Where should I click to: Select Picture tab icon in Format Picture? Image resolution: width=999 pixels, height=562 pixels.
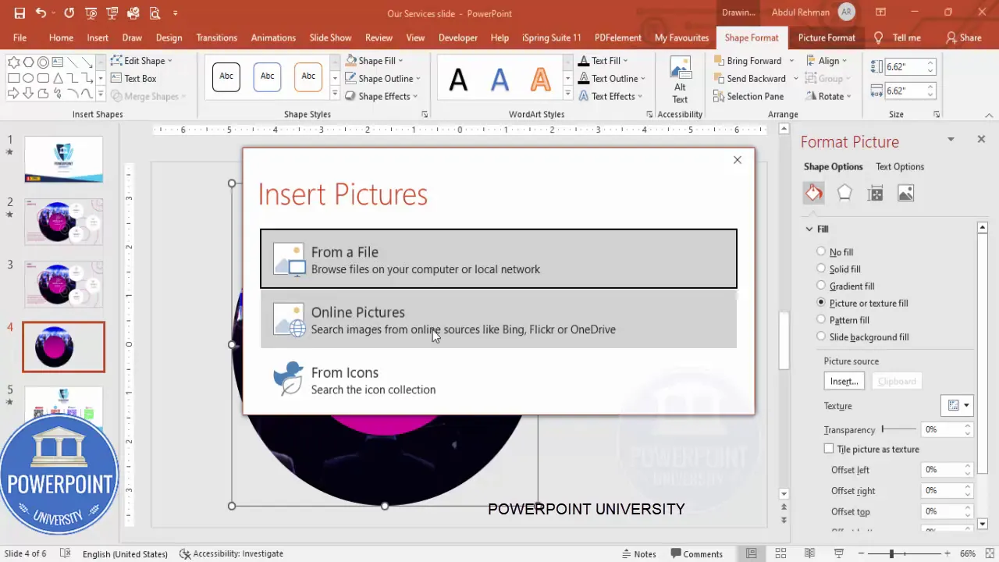coord(905,193)
